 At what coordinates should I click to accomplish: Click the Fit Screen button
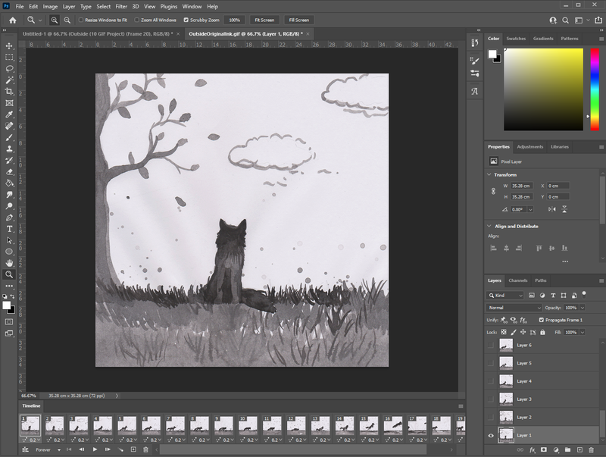[x=264, y=20]
